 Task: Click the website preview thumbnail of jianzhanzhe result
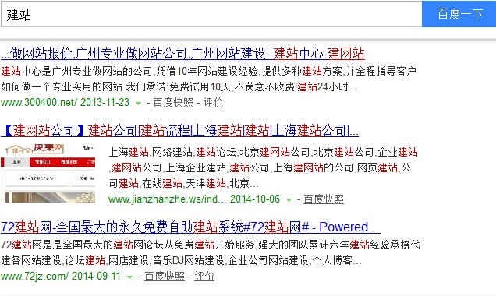[48, 174]
